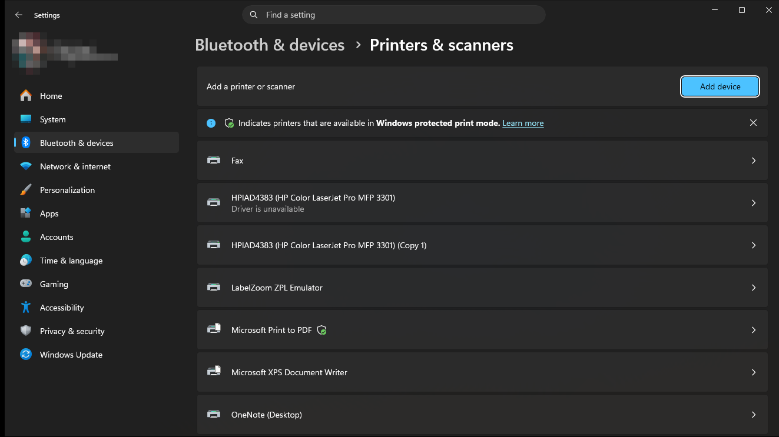Screen dimensions: 779x437
Task: Click the OneNote (Desktop) printer icon
Action: point(214,415)
